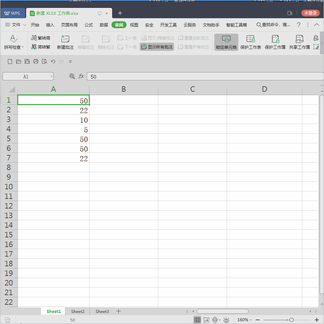Click the zoom in plus button
Screen dimensions: 324x324
click(316, 320)
